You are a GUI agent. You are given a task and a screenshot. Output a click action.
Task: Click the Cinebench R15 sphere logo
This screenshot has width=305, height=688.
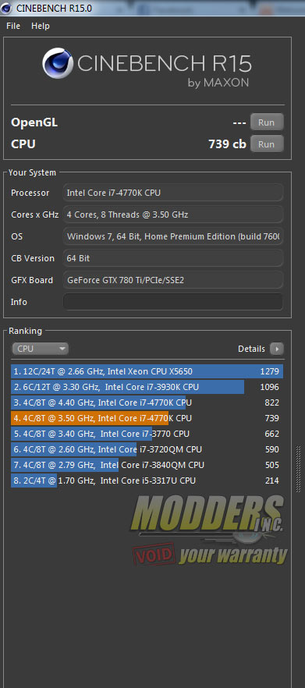coord(58,63)
